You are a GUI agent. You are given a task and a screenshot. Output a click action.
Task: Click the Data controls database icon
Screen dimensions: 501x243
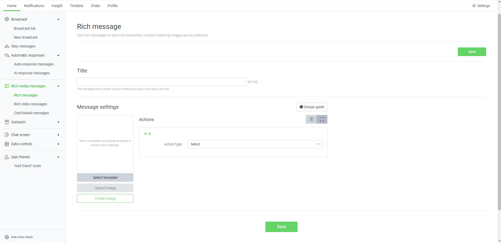7,144
